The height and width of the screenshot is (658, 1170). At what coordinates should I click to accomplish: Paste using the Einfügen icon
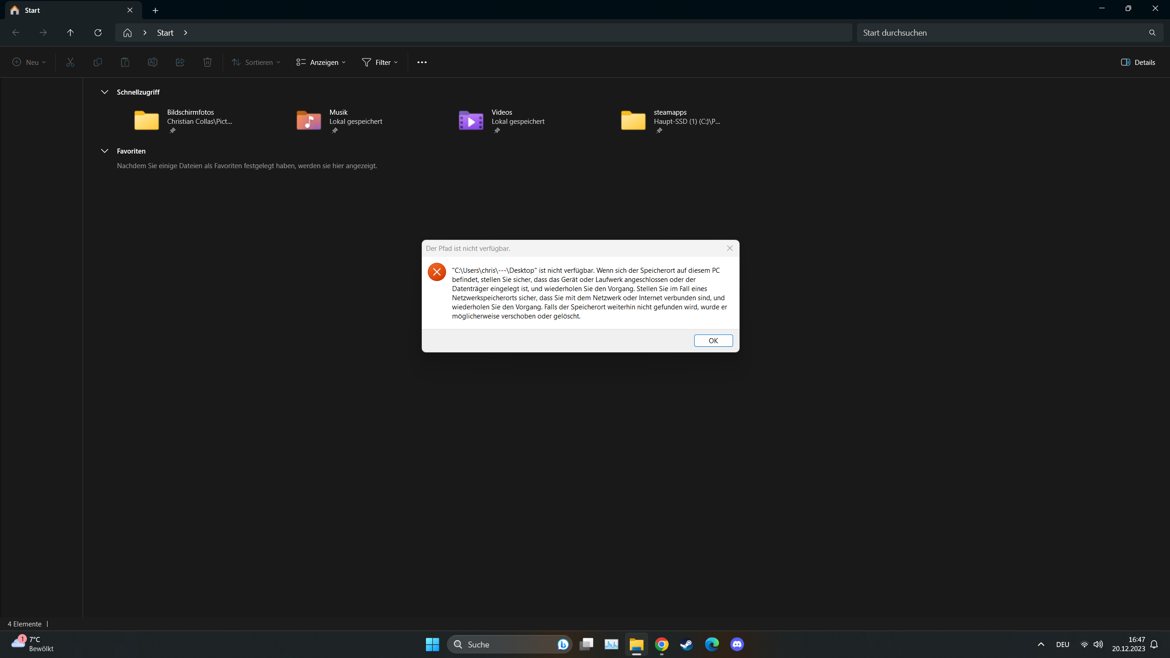[125, 62]
